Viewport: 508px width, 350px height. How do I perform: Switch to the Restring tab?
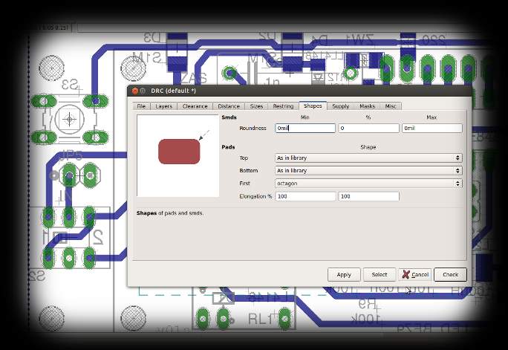pyautogui.click(x=283, y=106)
